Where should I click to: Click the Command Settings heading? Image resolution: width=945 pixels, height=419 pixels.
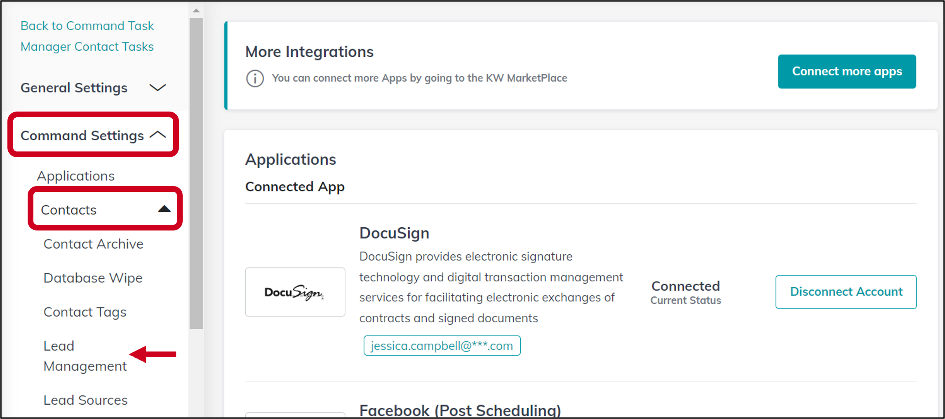(x=82, y=135)
